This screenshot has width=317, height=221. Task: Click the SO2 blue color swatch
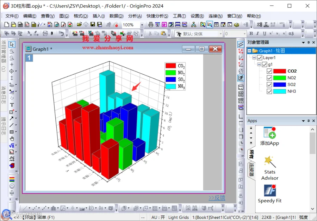tap(279, 85)
